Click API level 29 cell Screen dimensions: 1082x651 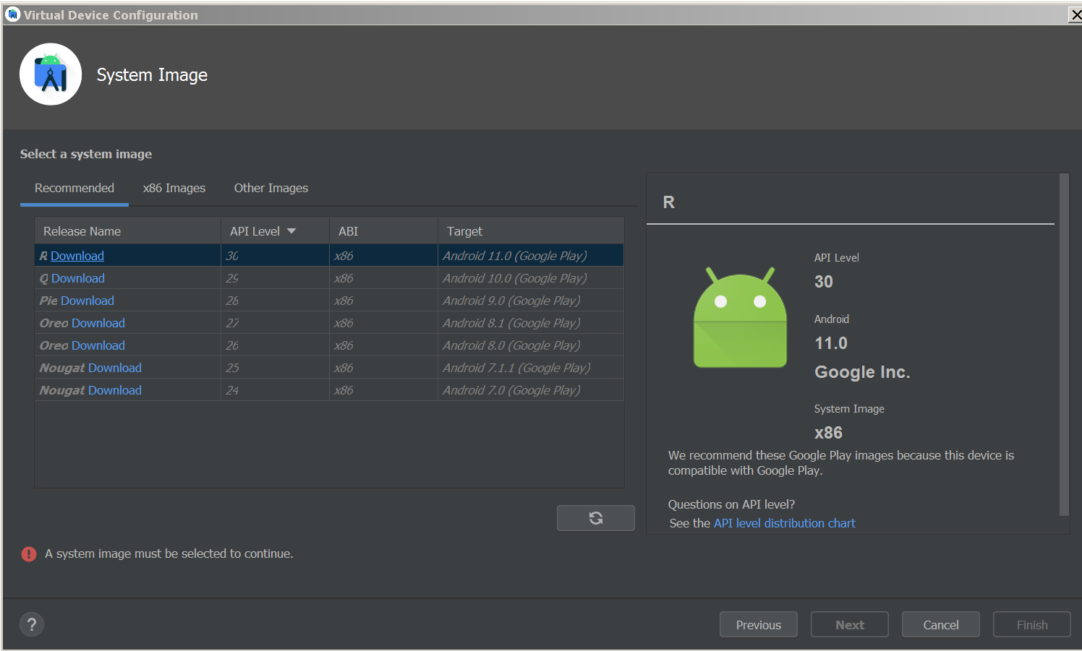(x=275, y=278)
